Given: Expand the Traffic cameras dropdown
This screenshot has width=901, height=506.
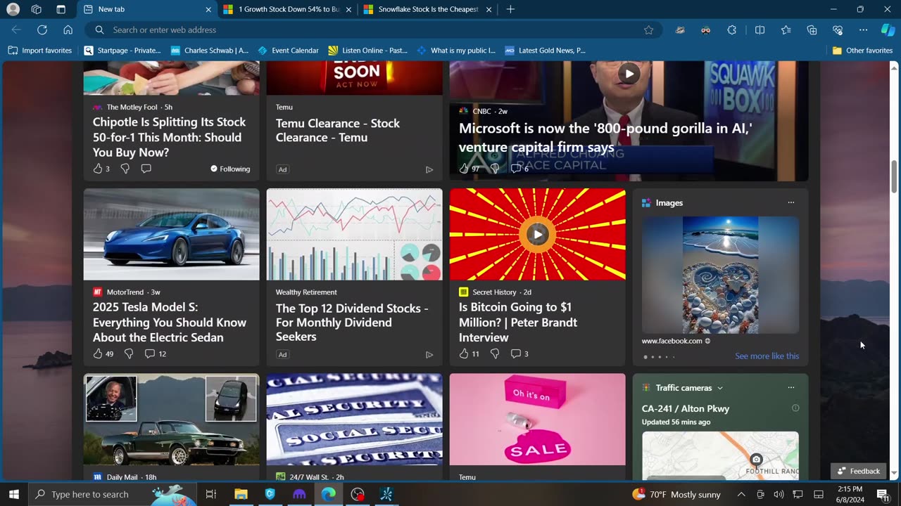Looking at the screenshot, I should coord(720,388).
